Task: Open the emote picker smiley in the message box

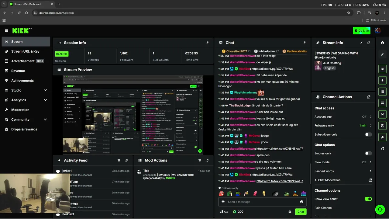Action: pyautogui.click(x=301, y=202)
